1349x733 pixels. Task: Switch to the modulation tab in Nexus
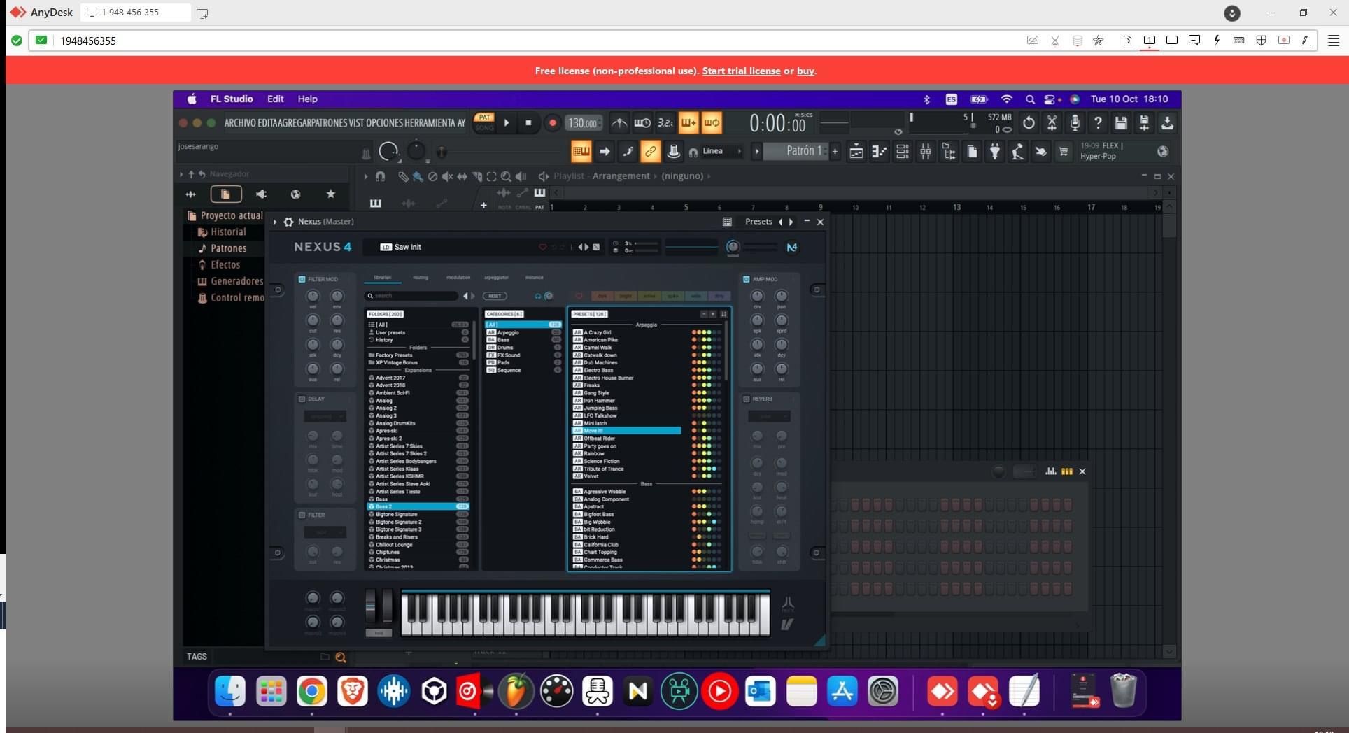458,278
